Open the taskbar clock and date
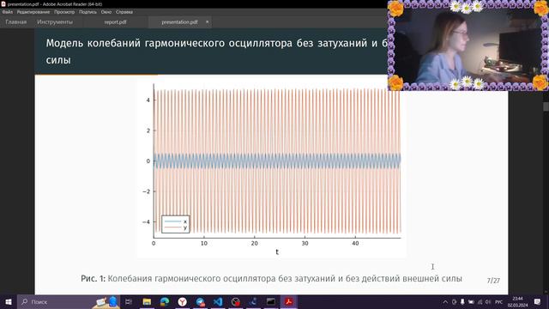This screenshot has width=549, height=309. (x=517, y=301)
